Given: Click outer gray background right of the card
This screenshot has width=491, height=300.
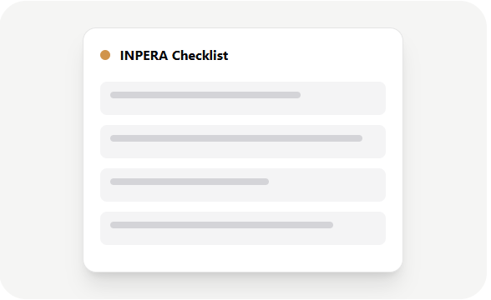Looking at the screenshot, I should click(x=444, y=150).
